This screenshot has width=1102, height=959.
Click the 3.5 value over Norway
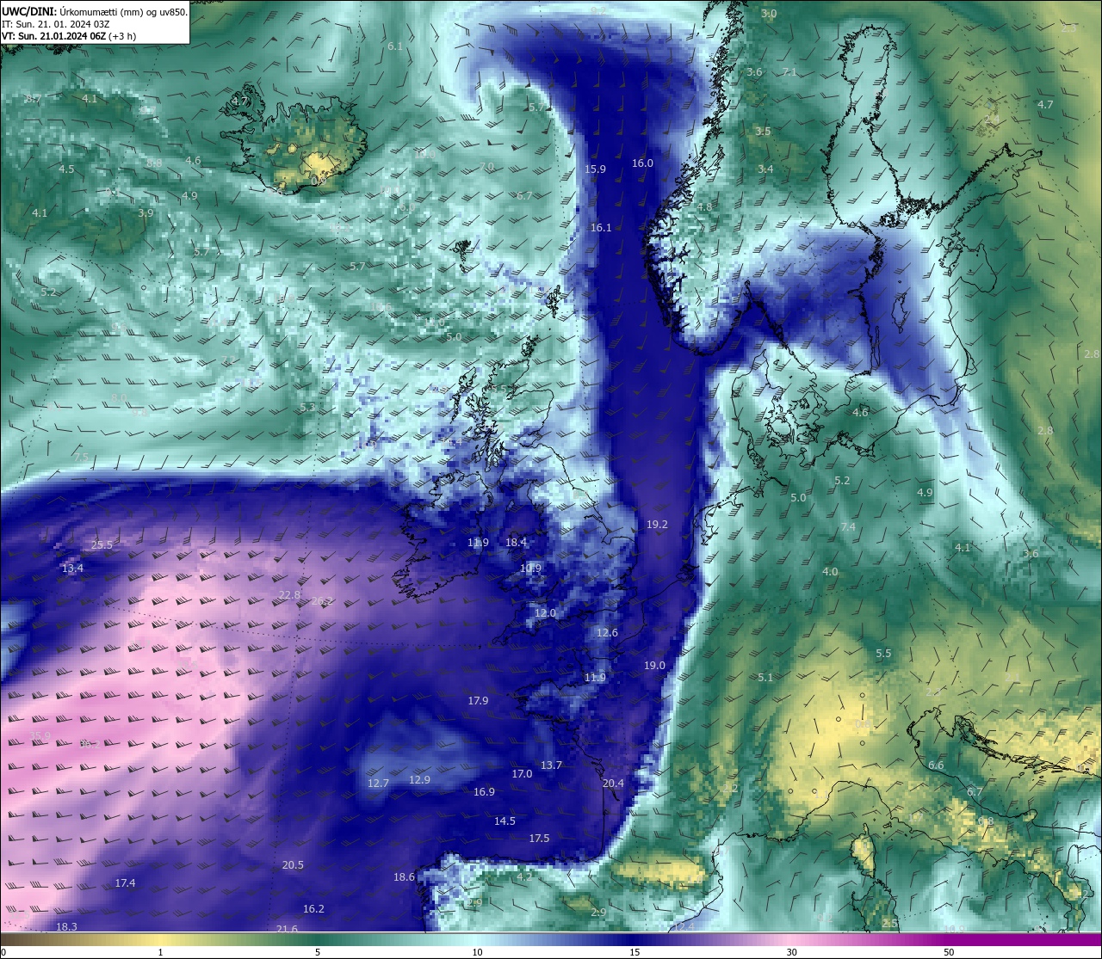tap(763, 131)
